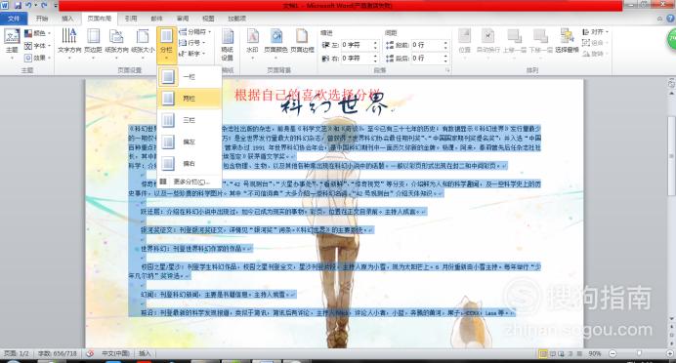Open the 文件 File tab
Viewport: 676px width, 363px height.
click(x=14, y=19)
